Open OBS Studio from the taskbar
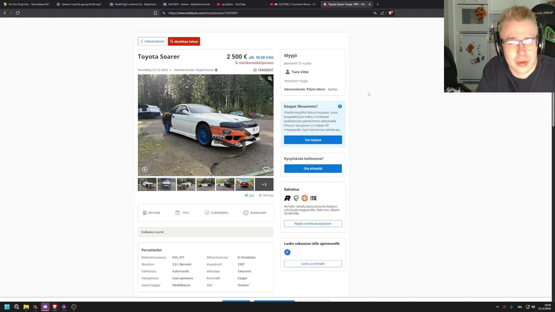Screen dimensions: 555x312 (74, 307)
